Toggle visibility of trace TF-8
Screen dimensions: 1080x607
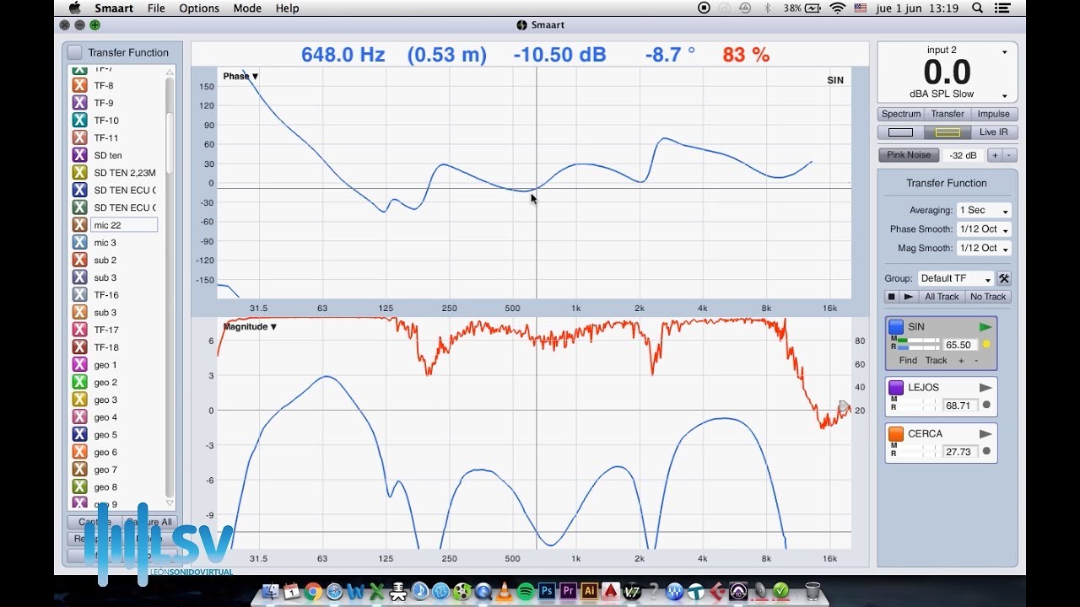tap(79, 85)
